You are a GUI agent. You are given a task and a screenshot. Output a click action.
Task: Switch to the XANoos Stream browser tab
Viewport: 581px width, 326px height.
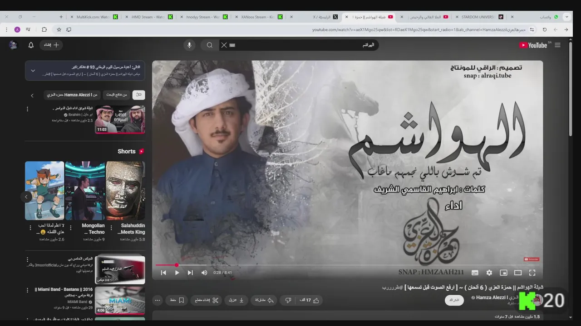(258, 17)
